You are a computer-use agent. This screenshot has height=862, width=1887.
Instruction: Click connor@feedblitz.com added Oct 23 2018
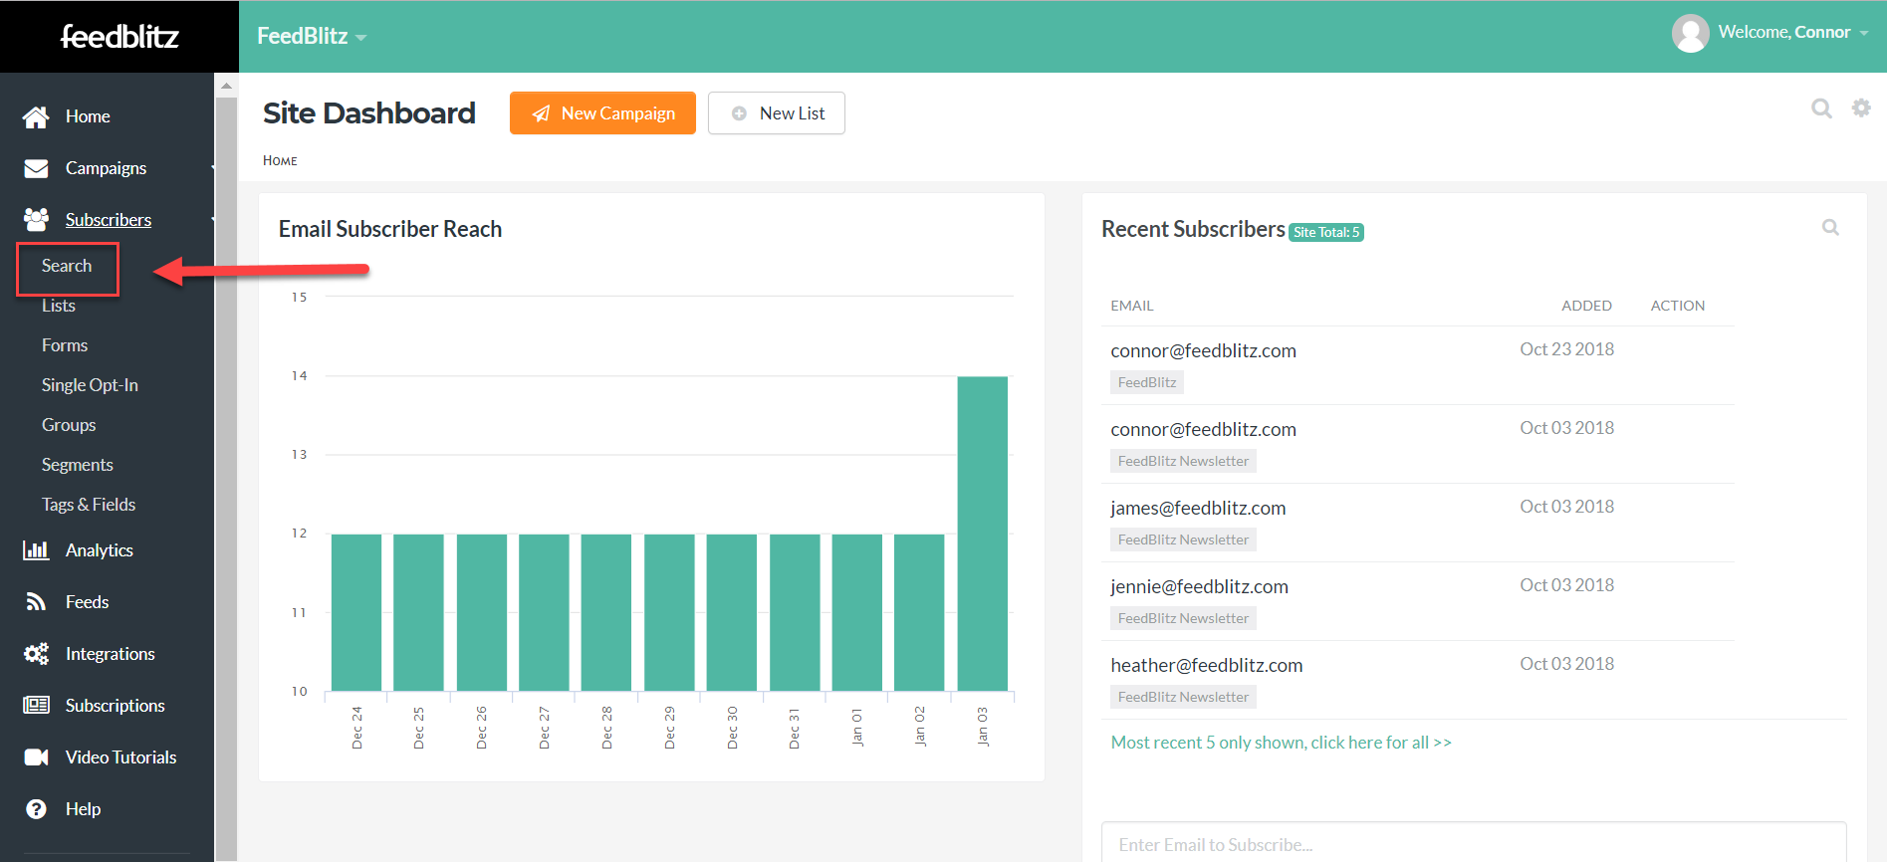point(1203,350)
